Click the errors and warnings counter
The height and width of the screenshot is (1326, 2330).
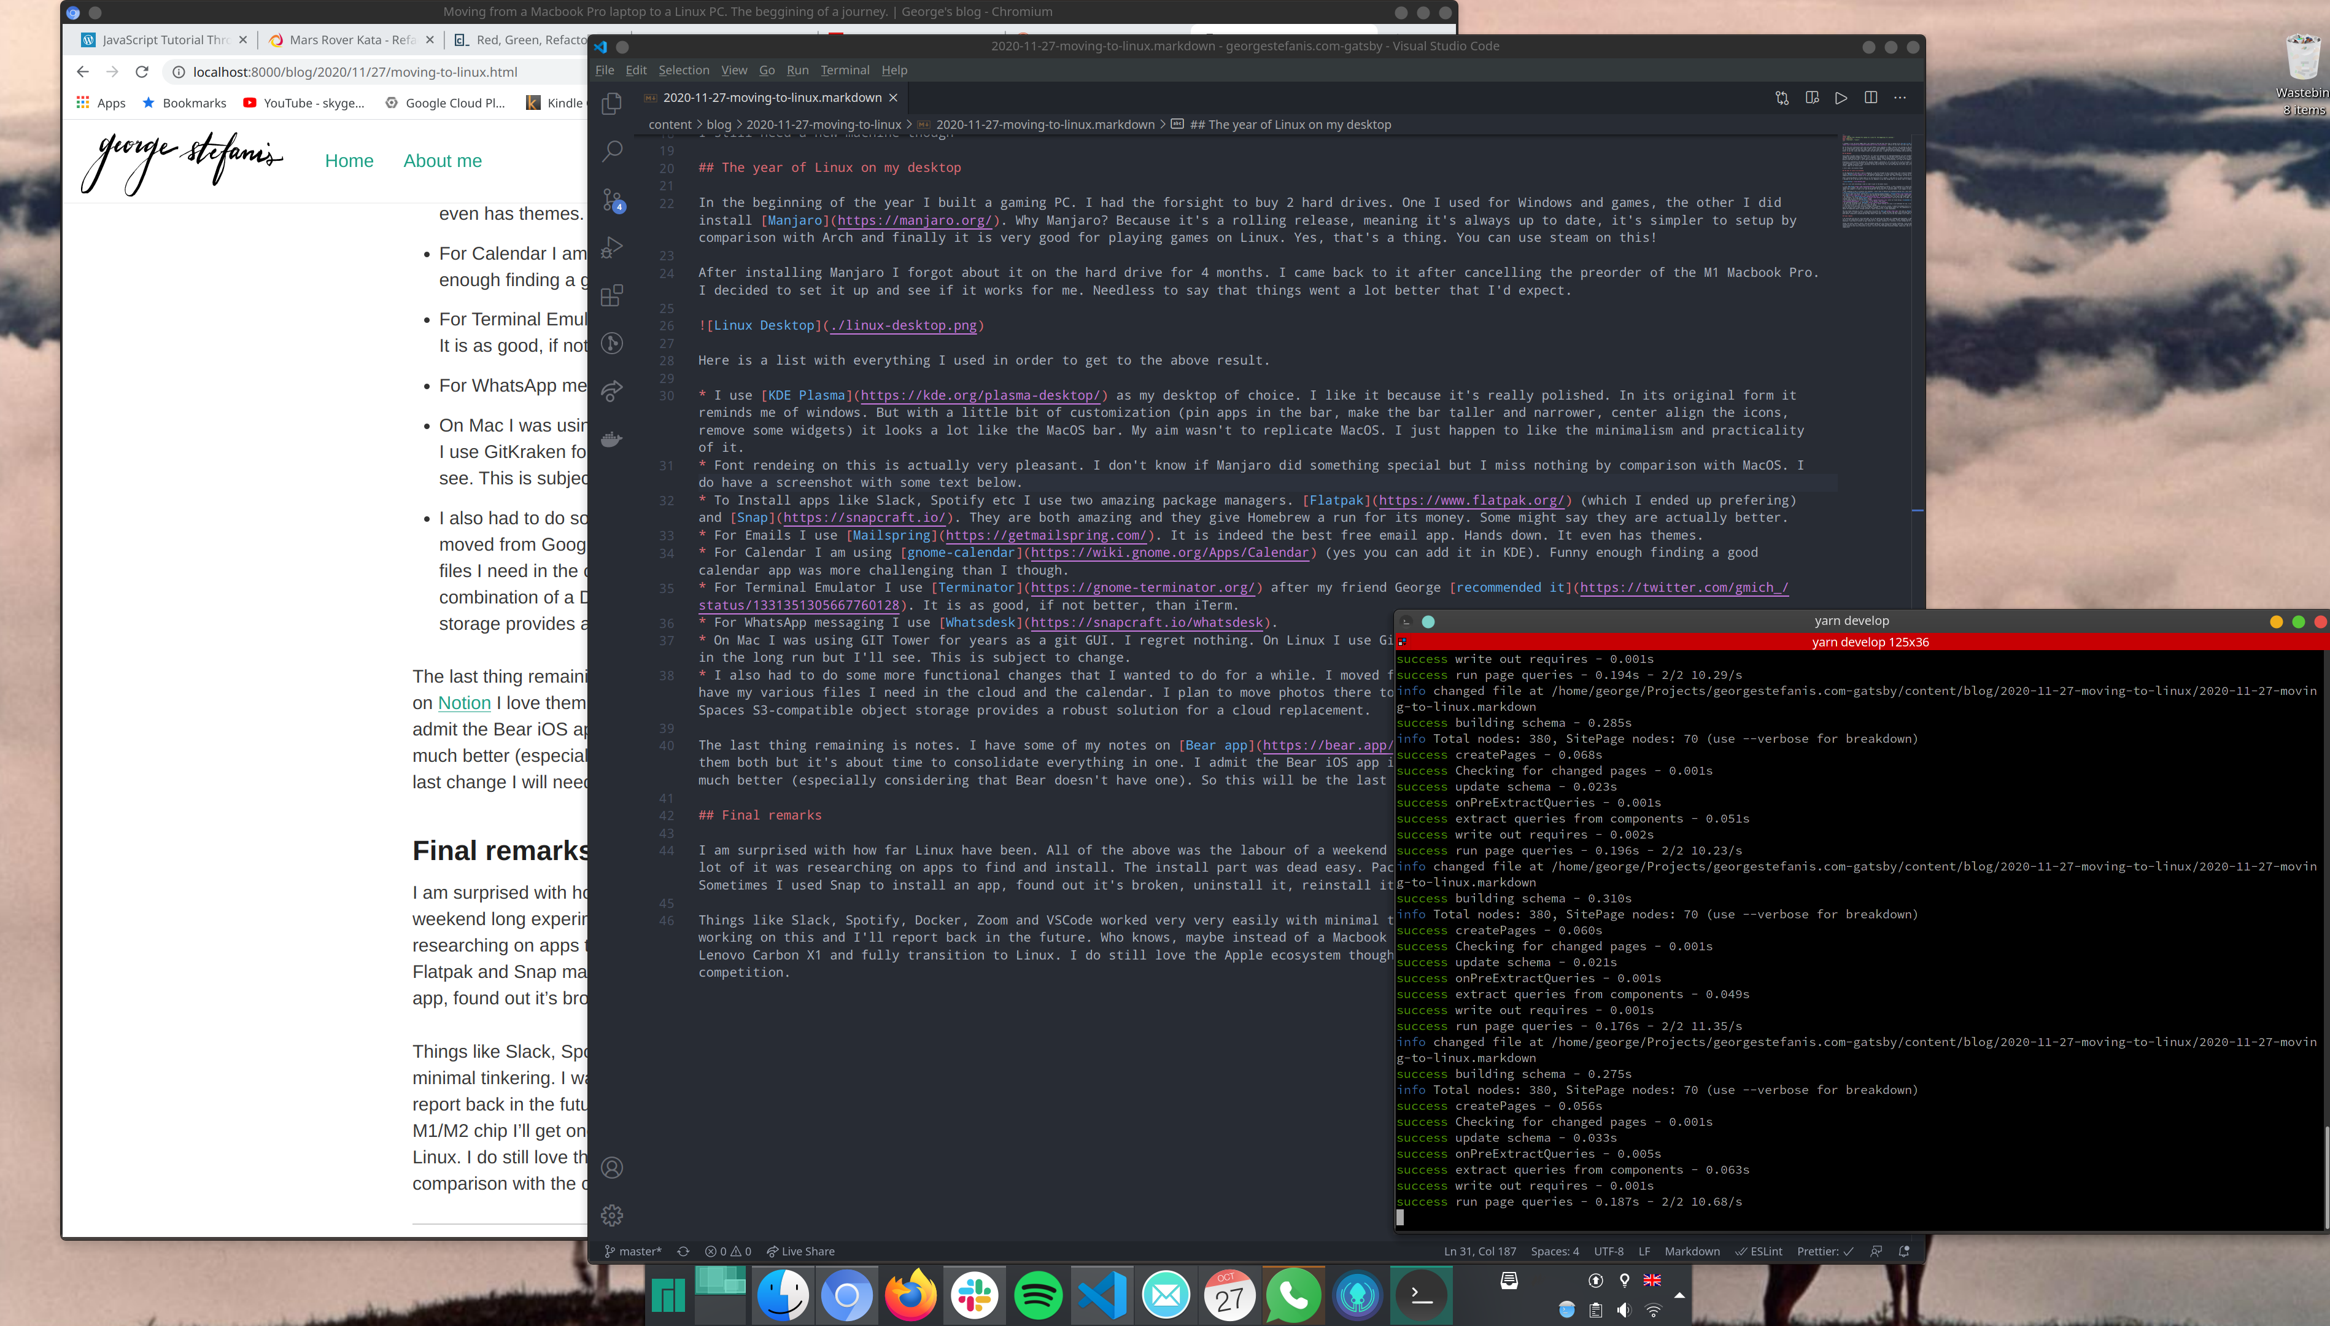point(729,1251)
